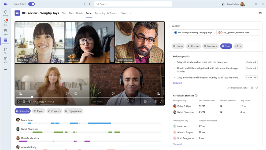Select the Chapters view pill
Screen dimensions: 266x150
[x=54, y=111]
